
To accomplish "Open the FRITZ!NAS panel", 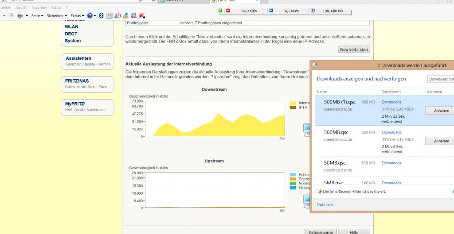I will (87, 84).
